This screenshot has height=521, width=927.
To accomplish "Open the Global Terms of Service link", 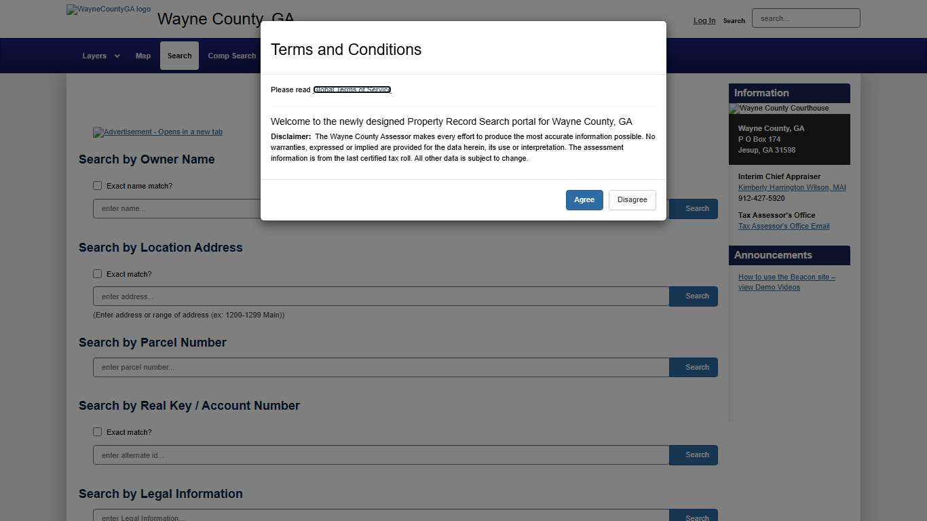I will (x=352, y=90).
